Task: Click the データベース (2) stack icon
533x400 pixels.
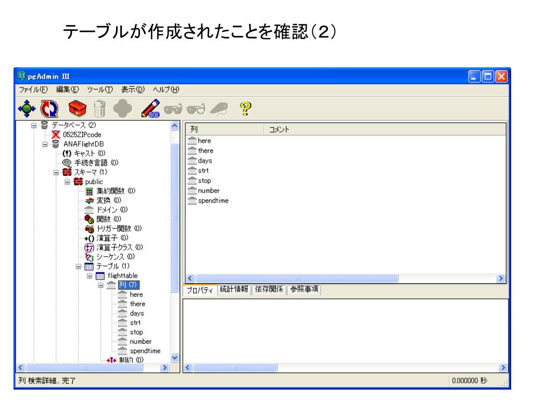Action: (45, 125)
